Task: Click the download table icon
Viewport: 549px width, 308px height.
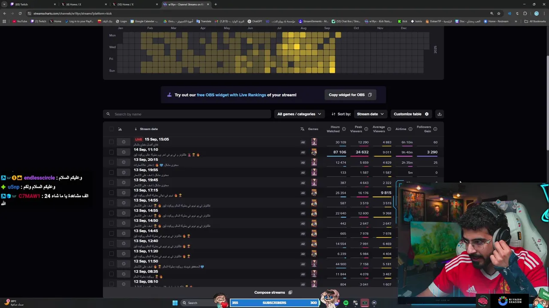Action: 439,114
